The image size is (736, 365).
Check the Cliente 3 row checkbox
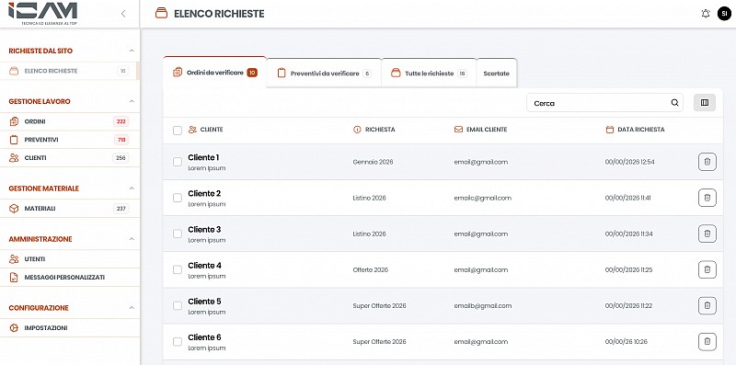click(x=178, y=234)
